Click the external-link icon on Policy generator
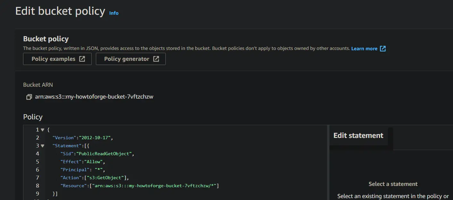453x200 pixels. click(x=156, y=59)
